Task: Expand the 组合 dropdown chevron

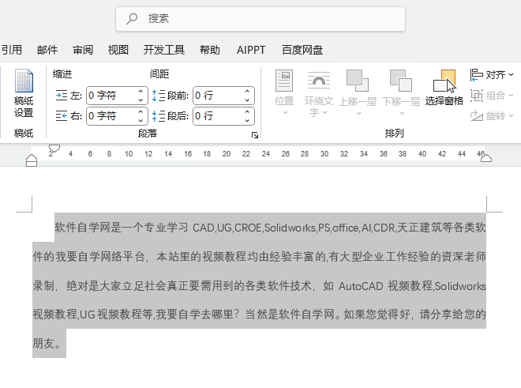Action: (x=511, y=96)
